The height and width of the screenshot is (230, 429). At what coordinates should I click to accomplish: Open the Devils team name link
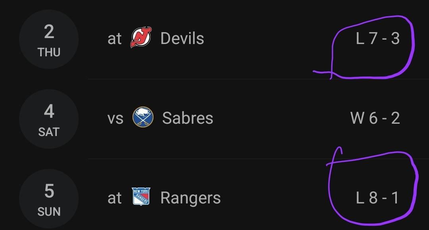pos(182,38)
